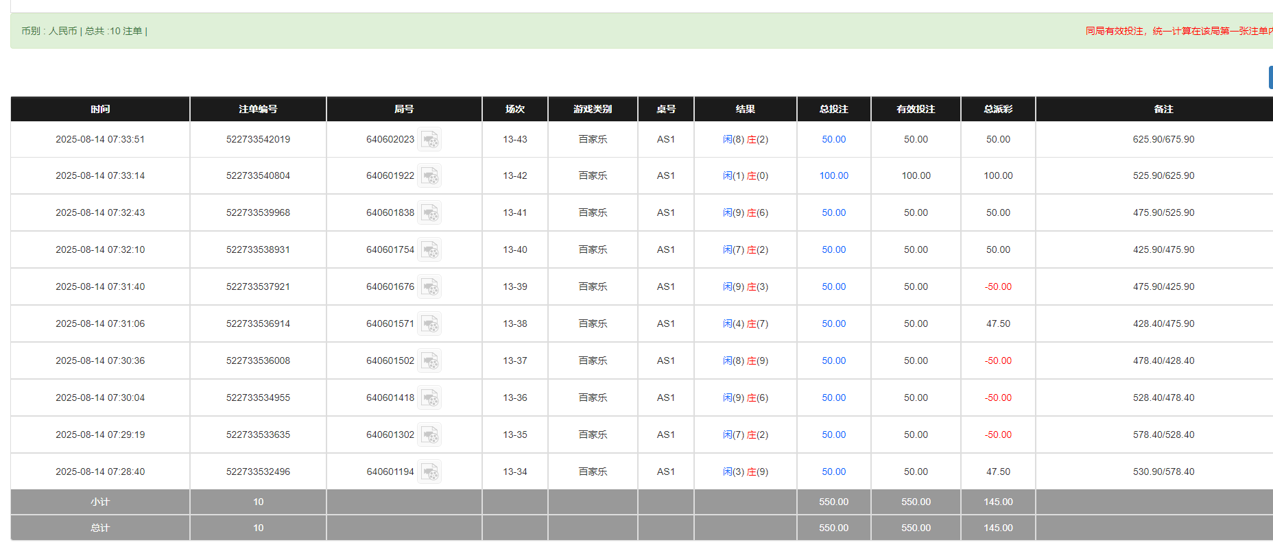Open replay icon next to round 640601194
Viewport: 1273px width, 551px height.
[x=430, y=472]
